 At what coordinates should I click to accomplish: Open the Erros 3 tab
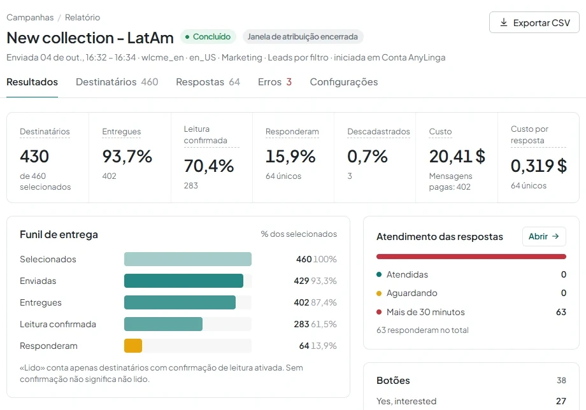coord(275,82)
